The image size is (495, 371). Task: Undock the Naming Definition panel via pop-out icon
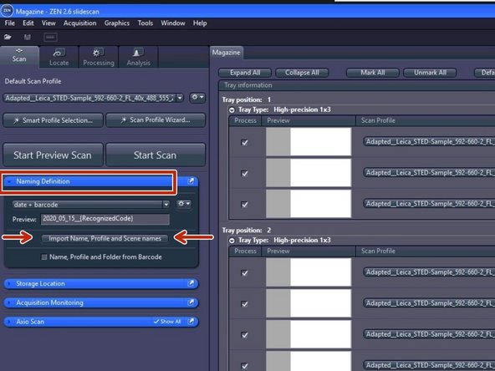click(x=191, y=181)
